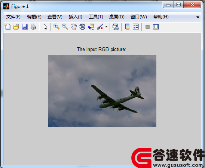Screen dimensions: 205x168
Task: Toggle the Data Cursor tool
Action: coord(91,27)
